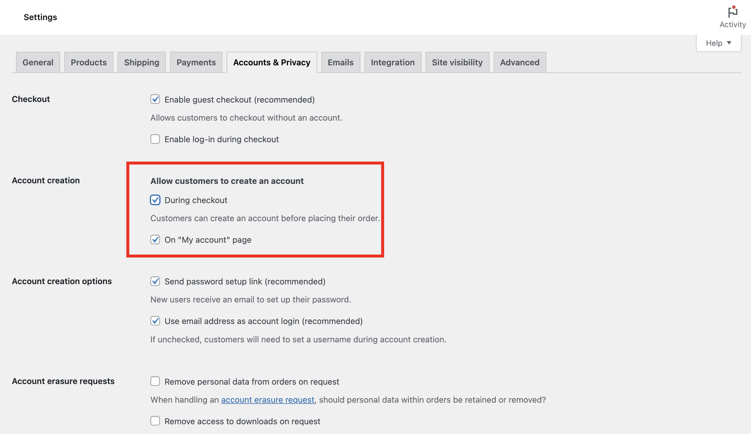Disable the guest checkout checkbox

click(155, 99)
